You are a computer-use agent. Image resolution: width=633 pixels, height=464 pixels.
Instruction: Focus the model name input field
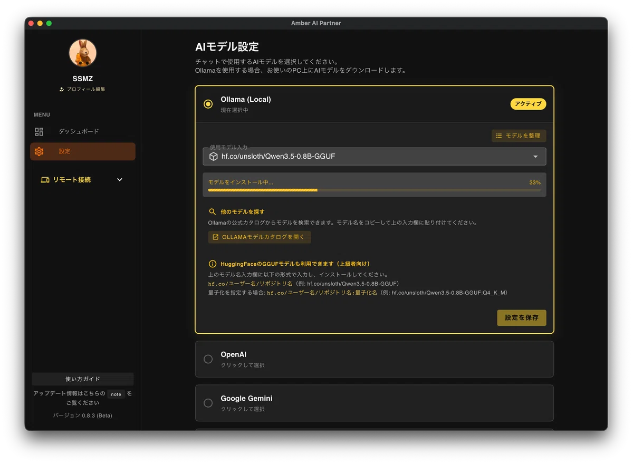click(375, 157)
